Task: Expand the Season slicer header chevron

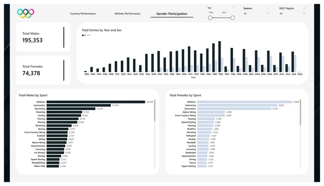Action: click(x=269, y=8)
